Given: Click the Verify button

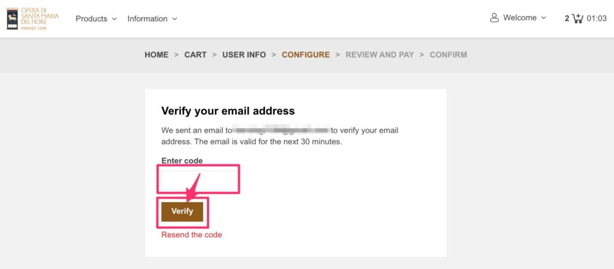Looking at the screenshot, I should [182, 211].
